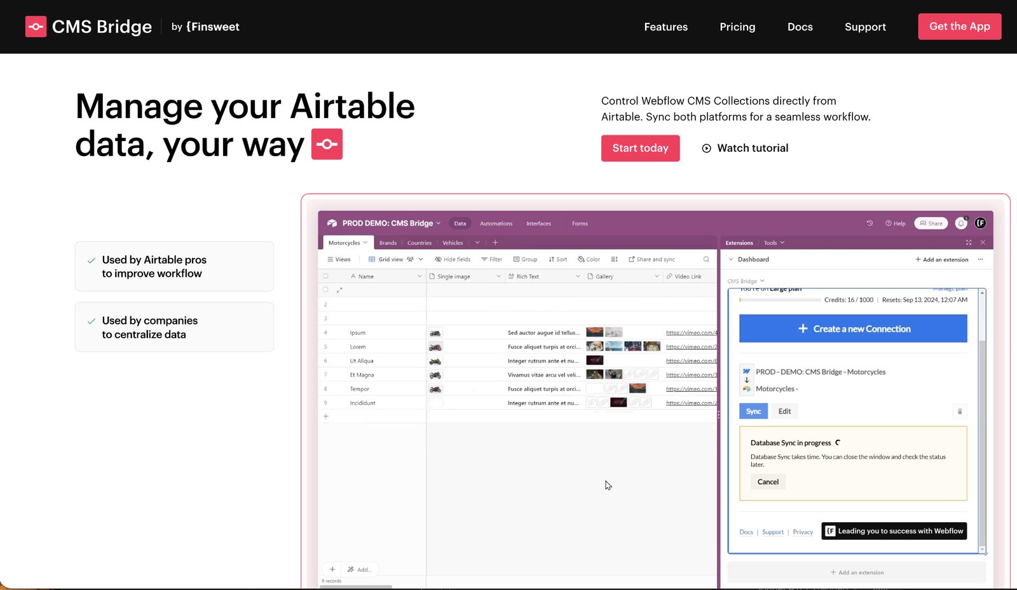Click the Ut Aliqua row Vimeo link

(692, 361)
